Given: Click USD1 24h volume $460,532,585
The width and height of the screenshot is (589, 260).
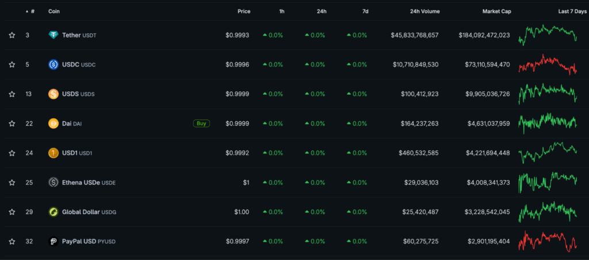Looking at the screenshot, I should coord(419,153).
